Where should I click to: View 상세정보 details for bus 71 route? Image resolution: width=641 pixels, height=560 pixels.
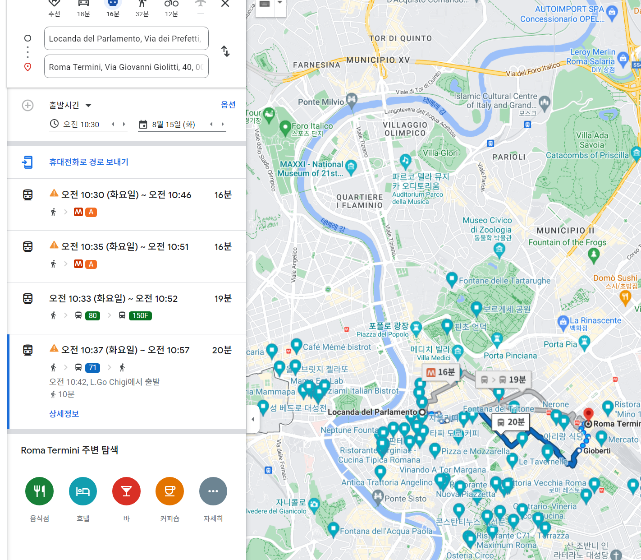coord(64,414)
